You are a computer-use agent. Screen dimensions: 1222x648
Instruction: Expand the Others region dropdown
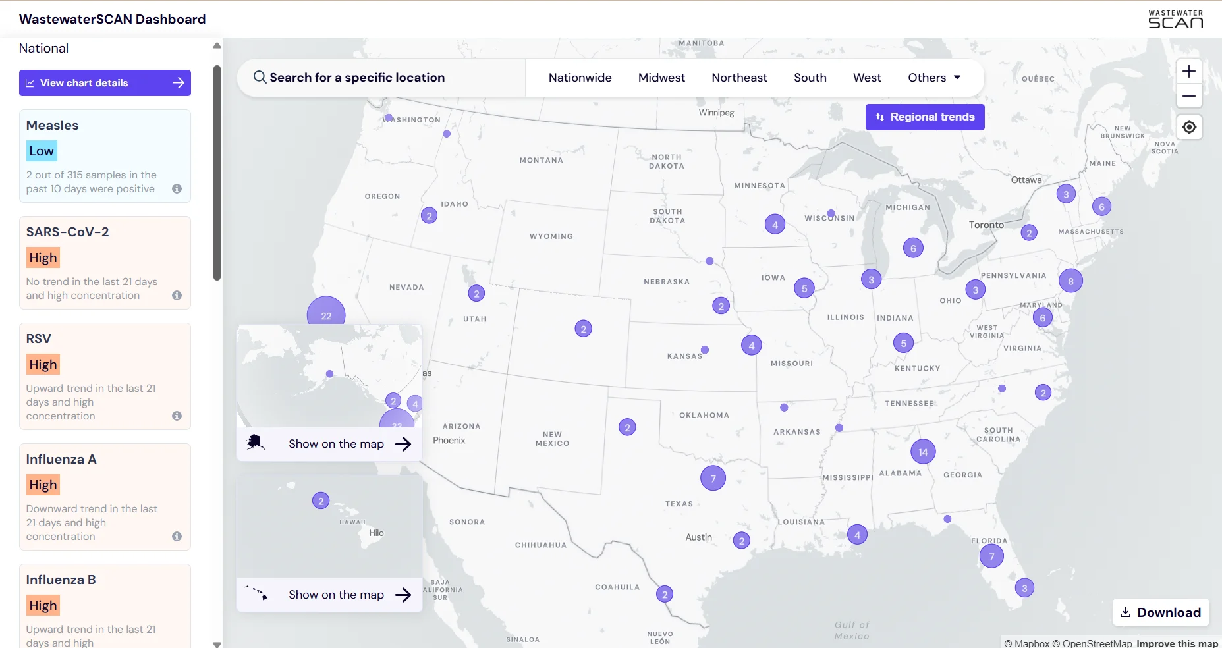[x=933, y=77]
